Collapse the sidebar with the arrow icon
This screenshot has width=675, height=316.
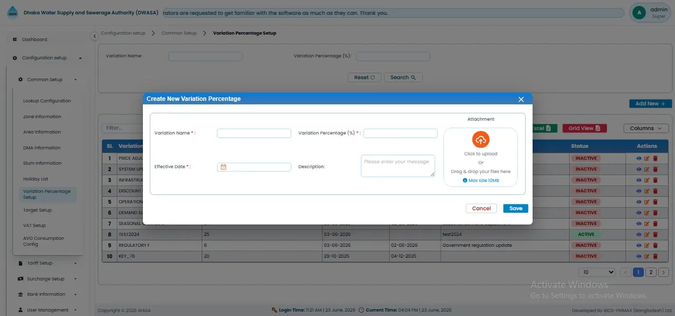[94, 36]
